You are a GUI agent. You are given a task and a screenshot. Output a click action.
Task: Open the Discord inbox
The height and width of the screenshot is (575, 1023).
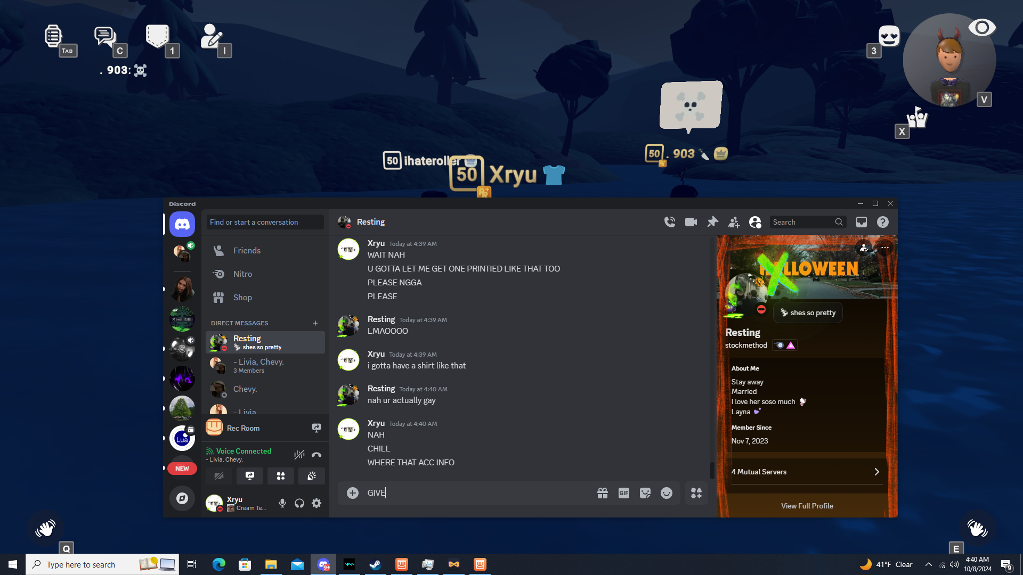tap(862, 222)
